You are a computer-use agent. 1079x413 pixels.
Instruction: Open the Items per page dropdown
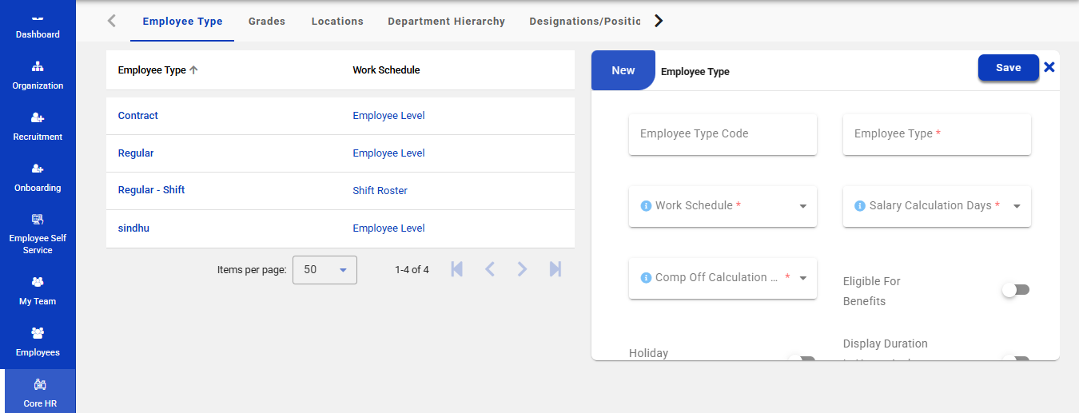click(x=324, y=270)
